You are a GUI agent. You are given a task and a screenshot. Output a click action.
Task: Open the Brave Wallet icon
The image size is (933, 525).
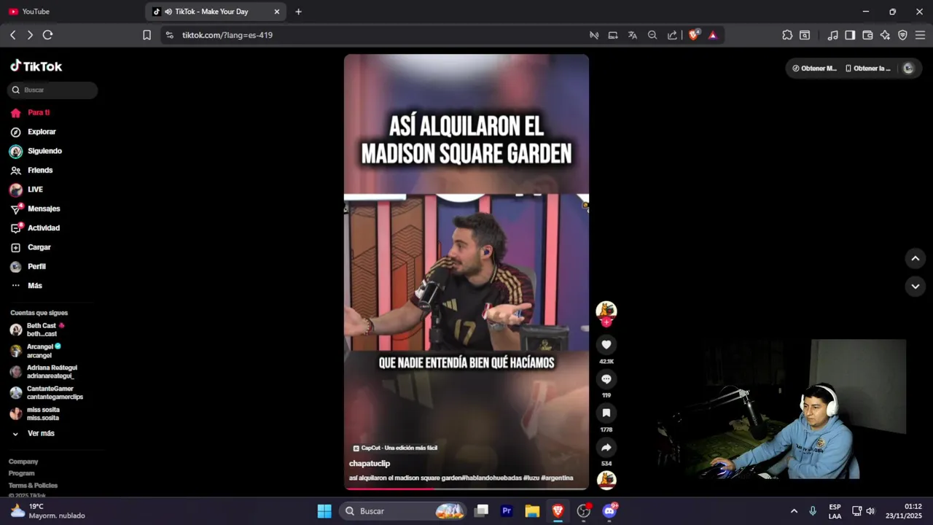coord(867,35)
